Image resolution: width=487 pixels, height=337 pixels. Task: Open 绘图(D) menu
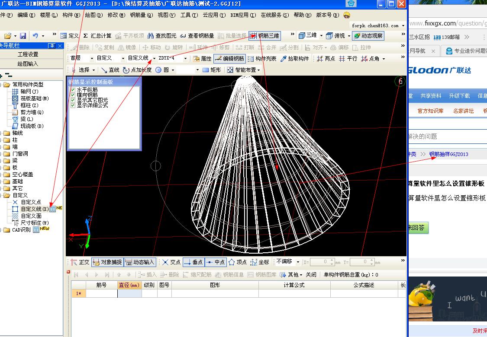pos(94,15)
